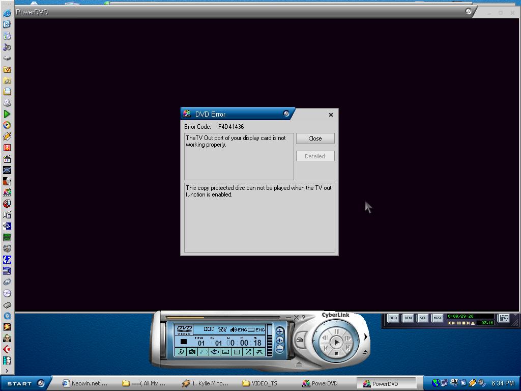Open the configuration hammer icon in PowerDVD

259,352
